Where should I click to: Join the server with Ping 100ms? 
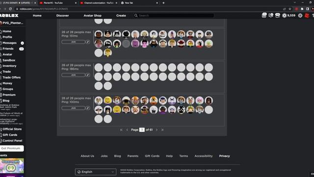[x=73, y=108]
